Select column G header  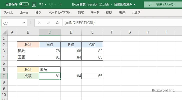point(130,32)
